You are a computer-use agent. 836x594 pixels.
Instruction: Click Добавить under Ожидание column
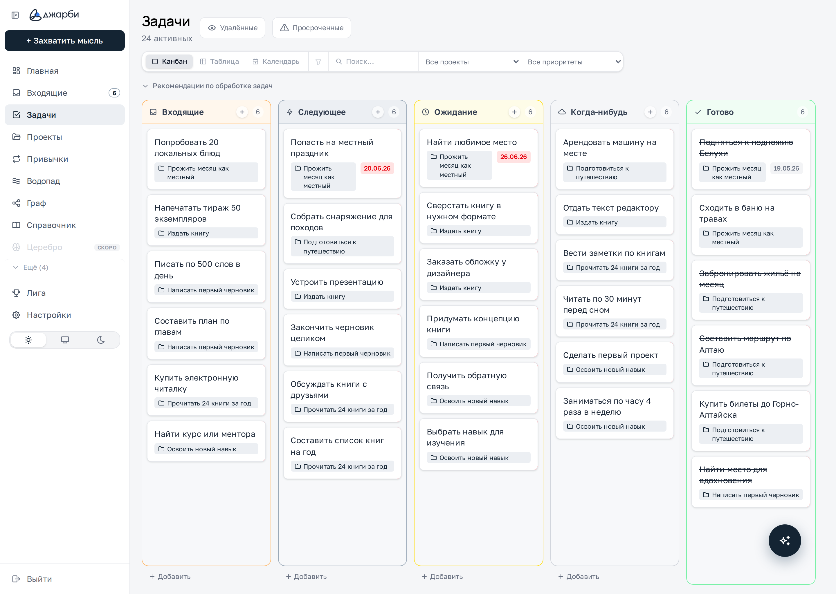coord(442,576)
